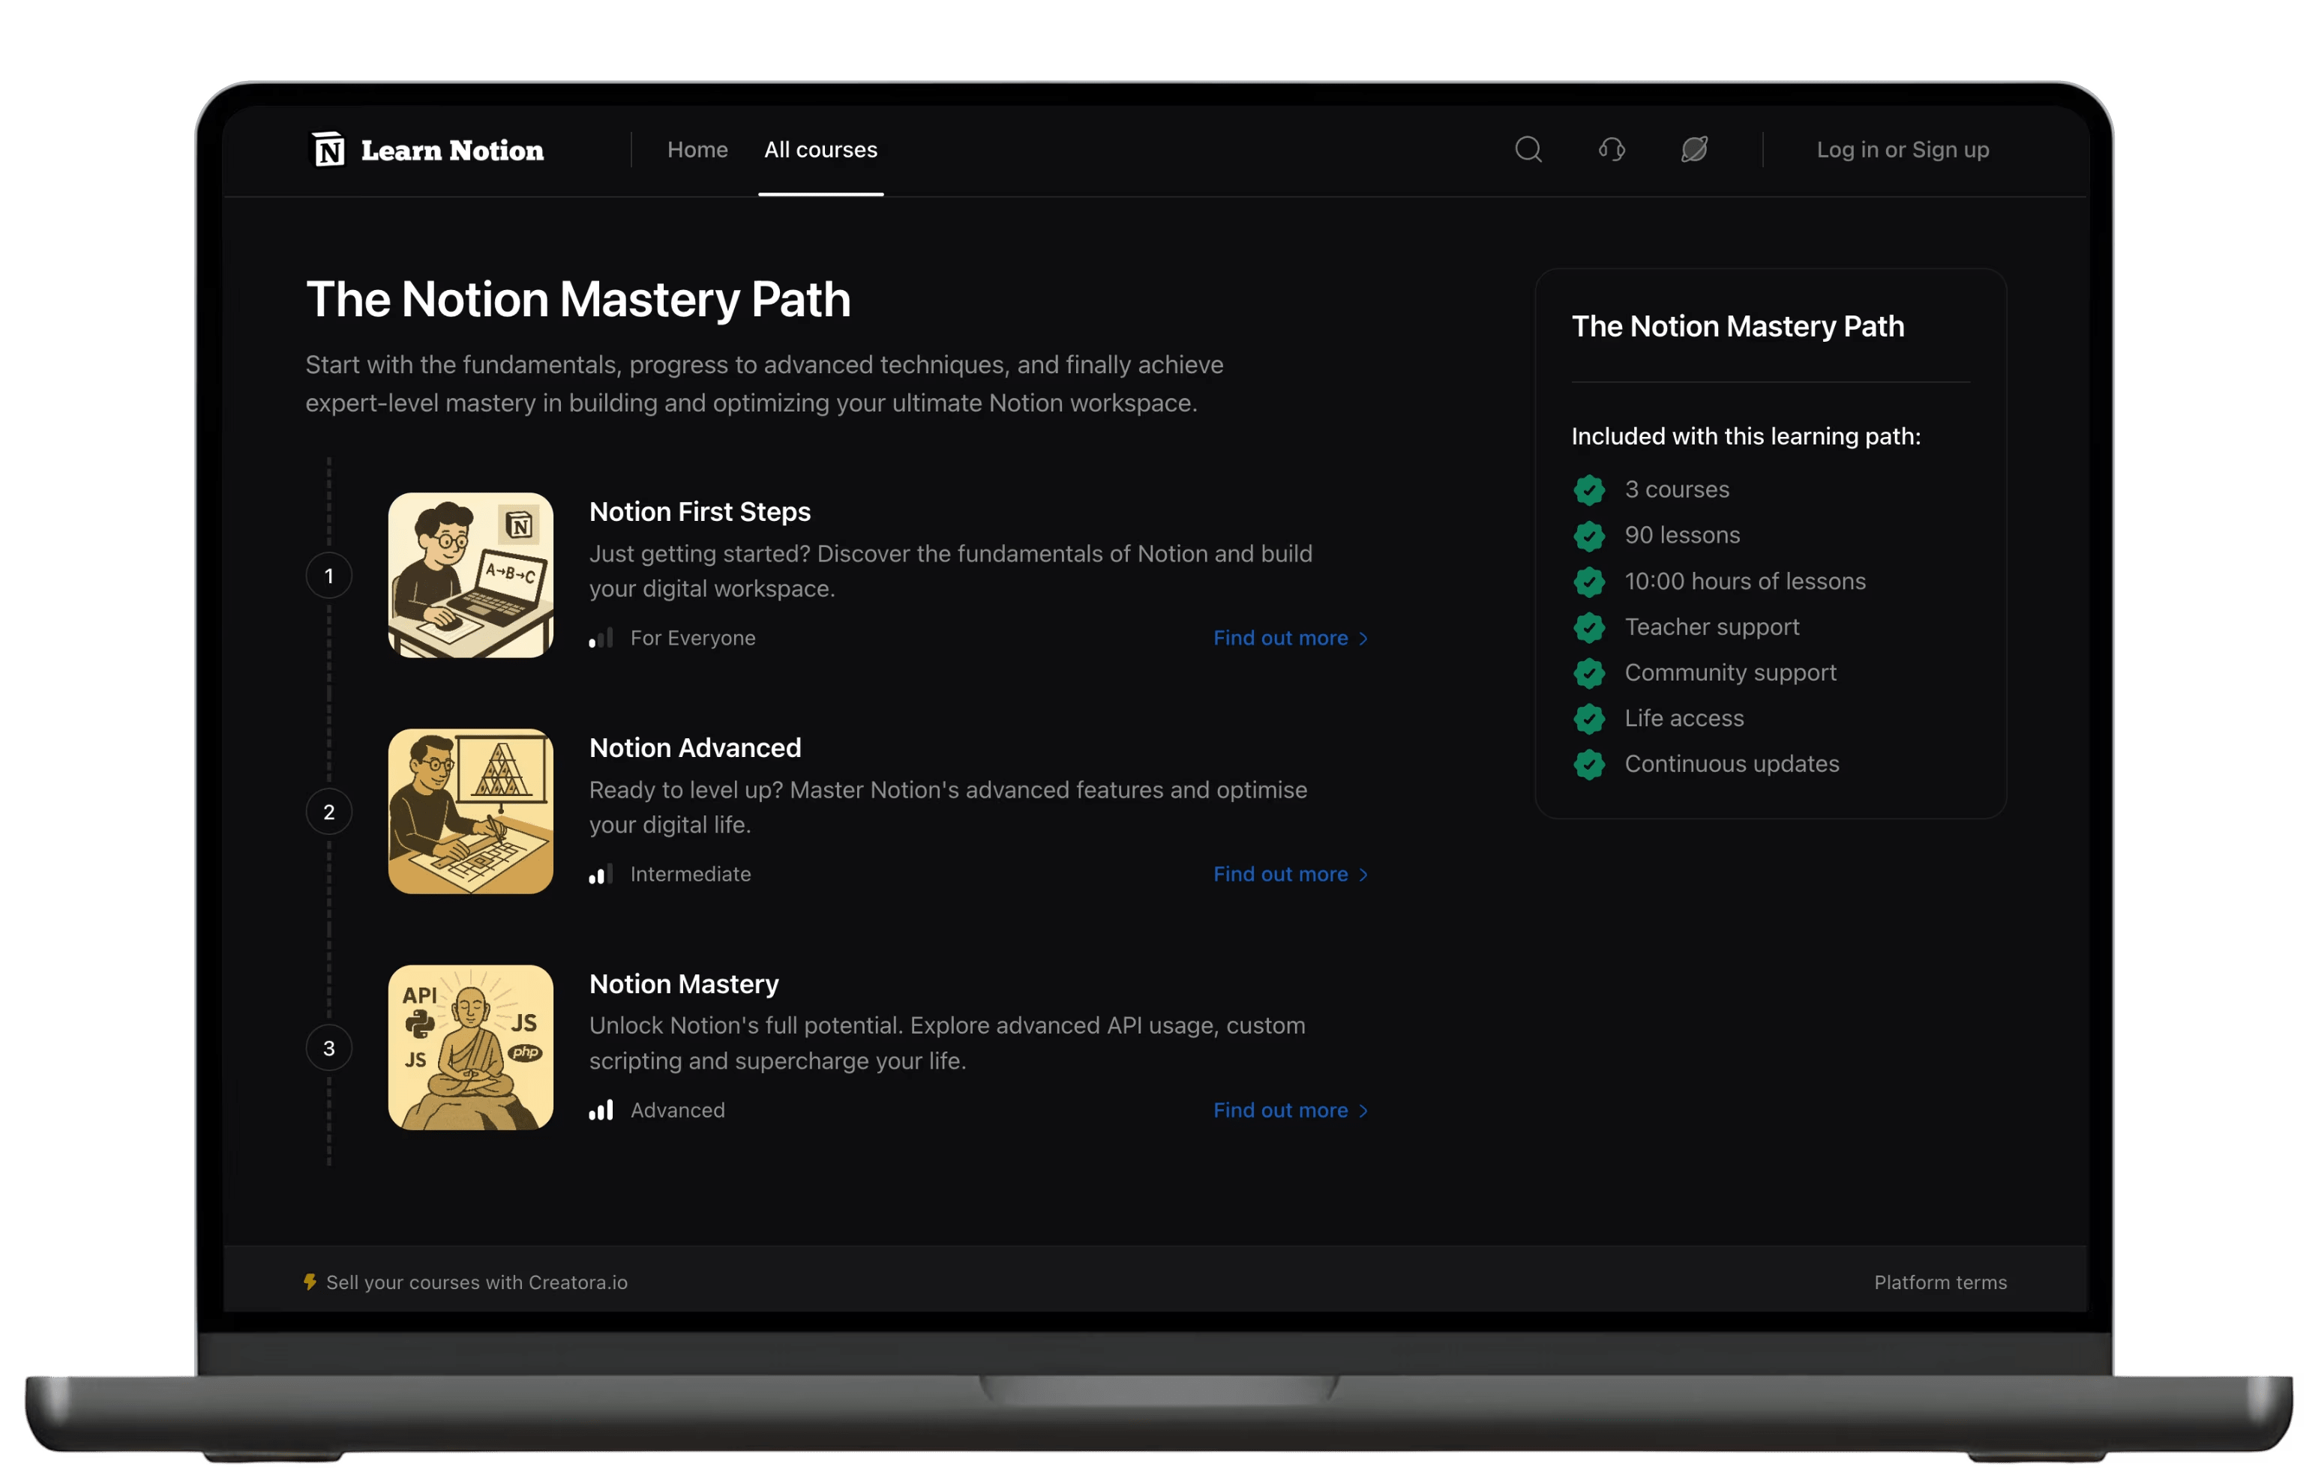
Task: Click the check badge beside 10:00 hours of lessons
Action: tap(1590, 581)
